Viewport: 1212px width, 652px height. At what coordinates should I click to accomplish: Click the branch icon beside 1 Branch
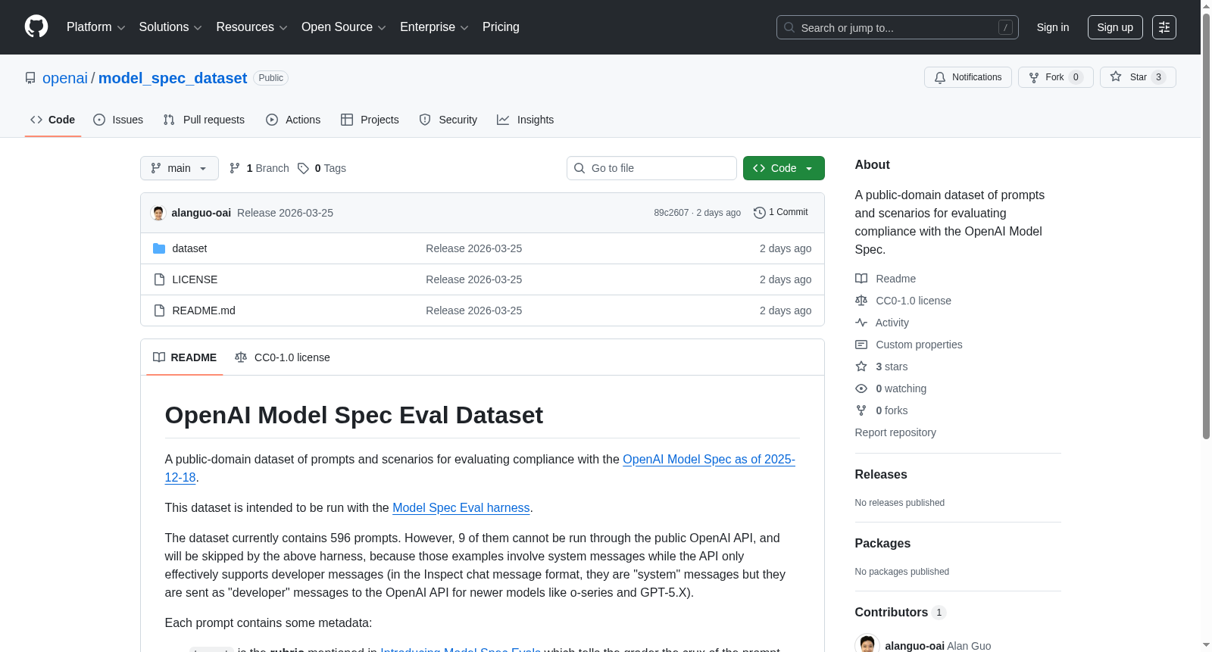point(235,168)
